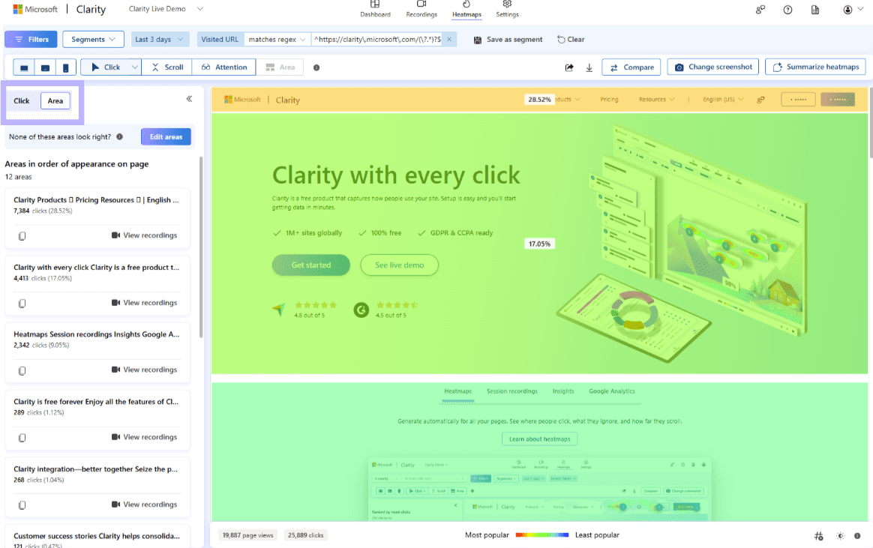Open the Segments dropdown
Image resolution: width=873 pixels, height=548 pixels.
point(93,39)
